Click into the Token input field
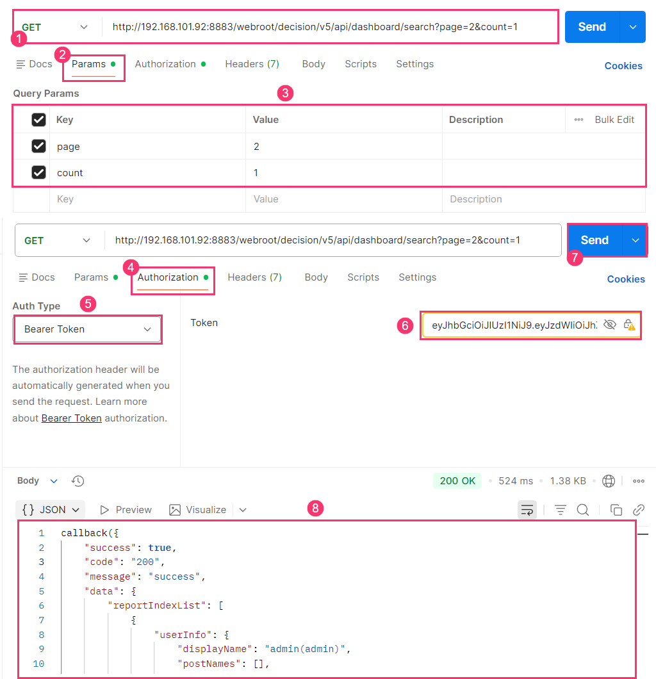 (512, 325)
